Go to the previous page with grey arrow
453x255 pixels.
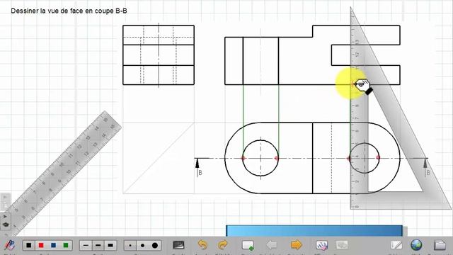(x=272, y=245)
